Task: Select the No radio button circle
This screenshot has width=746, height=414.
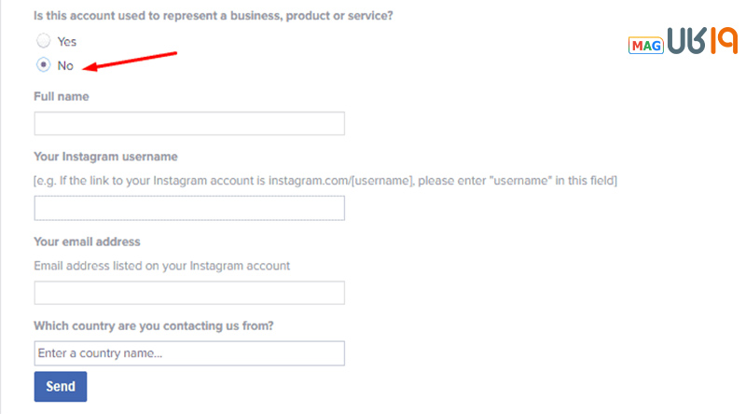Action: [x=43, y=64]
